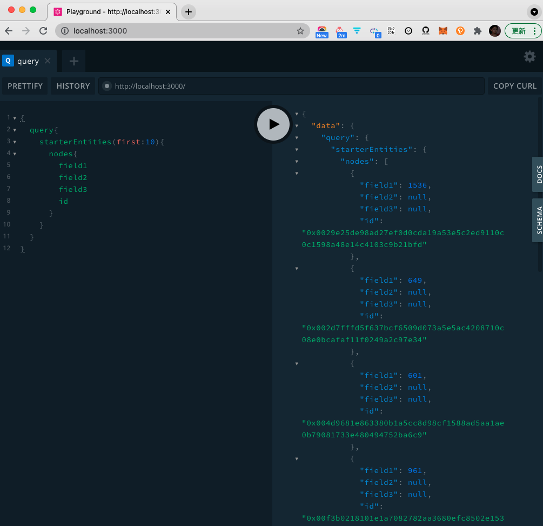543x526 pixels.
Task: Open the Chrome extensions puzzle menu
Action: [x=477, y=31]
